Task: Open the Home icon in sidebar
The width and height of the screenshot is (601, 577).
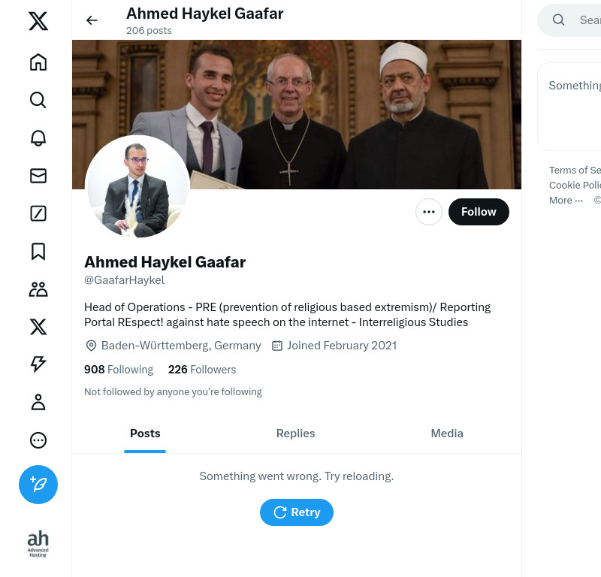Action: point(38,62)
